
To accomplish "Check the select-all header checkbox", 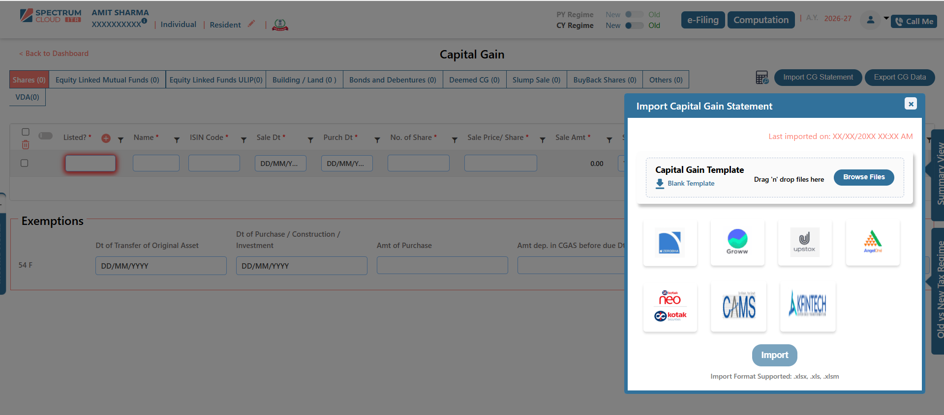I will 26,132.
